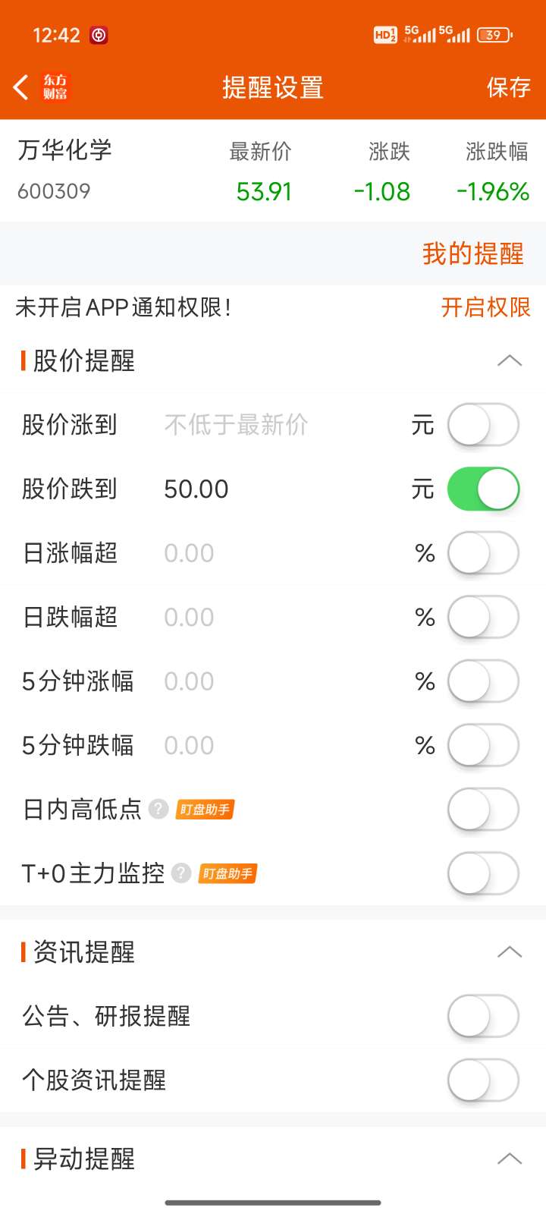Turn on 日涨幅超 percentage alert
546x1214 pixels.
[x=483, y=553]
